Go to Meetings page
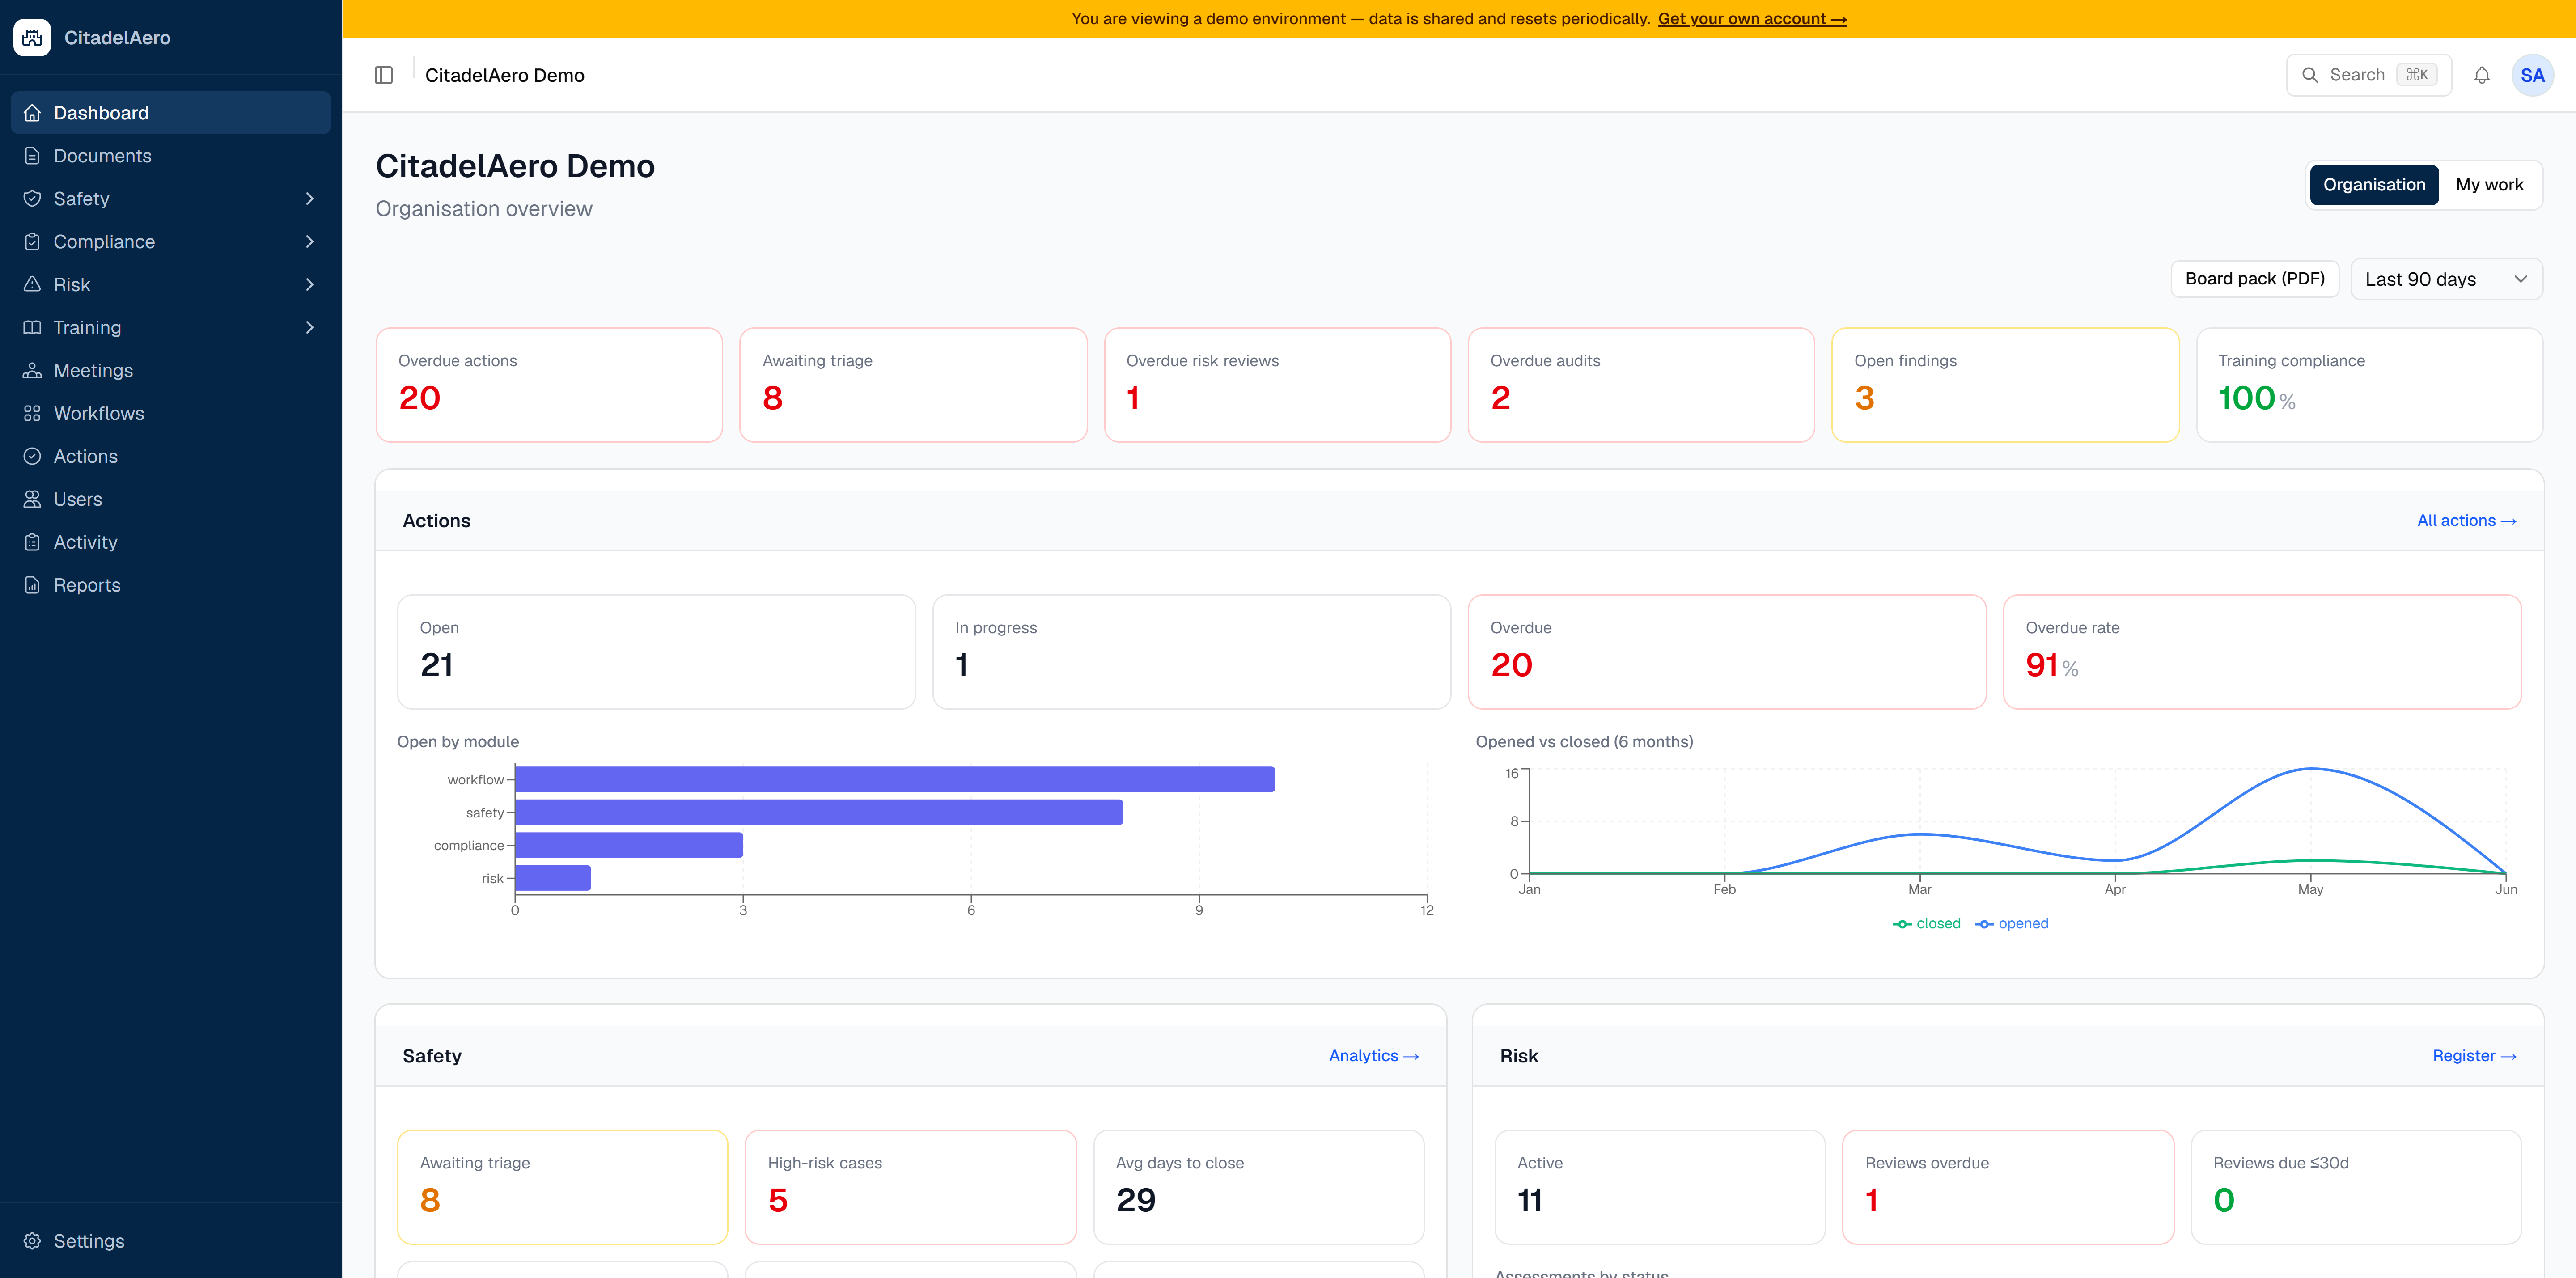This screenshot has height=1278, width=2576. coord(171,371)
